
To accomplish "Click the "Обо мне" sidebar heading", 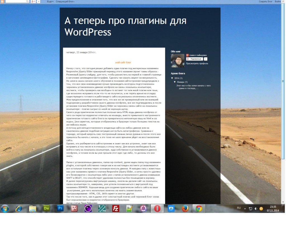I will point(175,51).
